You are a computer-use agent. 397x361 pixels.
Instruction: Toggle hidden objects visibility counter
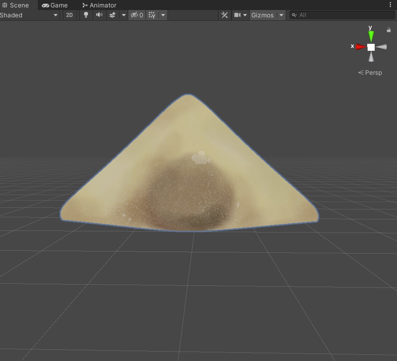click(x=137, y=15)
